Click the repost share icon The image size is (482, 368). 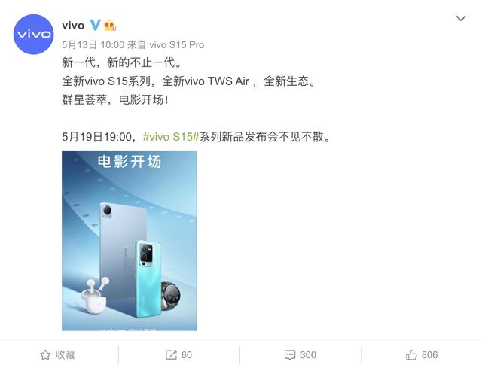(x=171, y=354)
